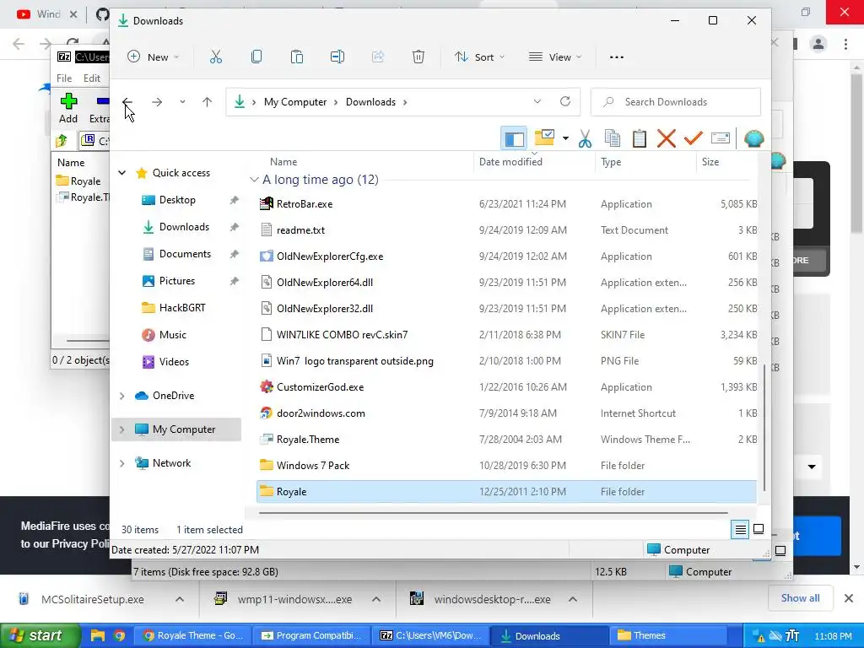Sort by the Size column header
Image resolution: width=864 pixels, height=648 pixels.
coord(710,162)
